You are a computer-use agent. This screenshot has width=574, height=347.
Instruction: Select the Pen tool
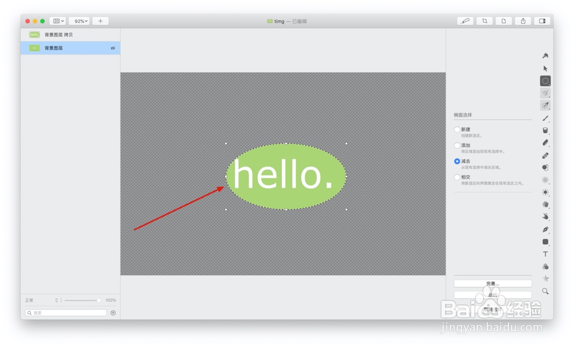coord(545,229)
